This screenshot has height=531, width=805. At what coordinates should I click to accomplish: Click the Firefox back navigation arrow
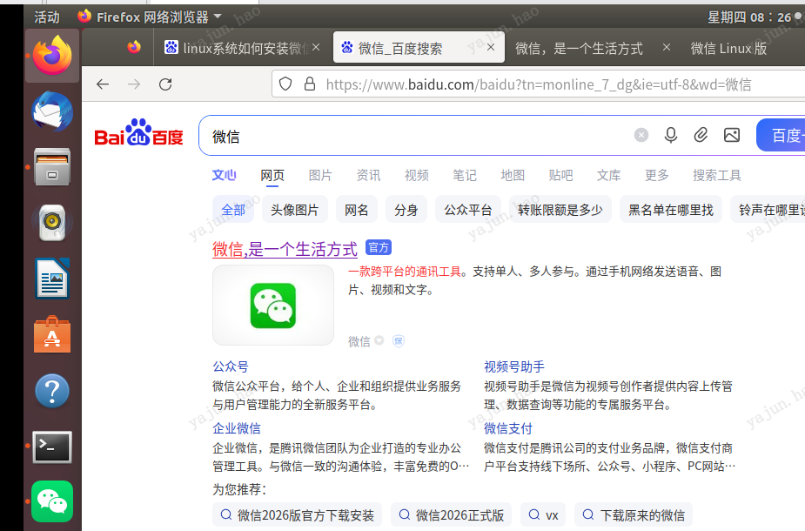point(103,84)
